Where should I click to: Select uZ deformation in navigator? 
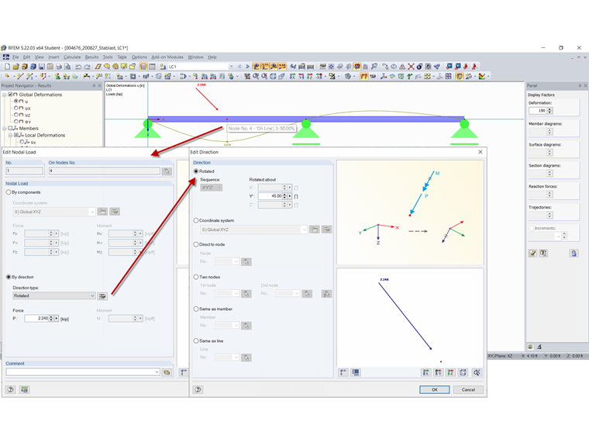[16, 115]
